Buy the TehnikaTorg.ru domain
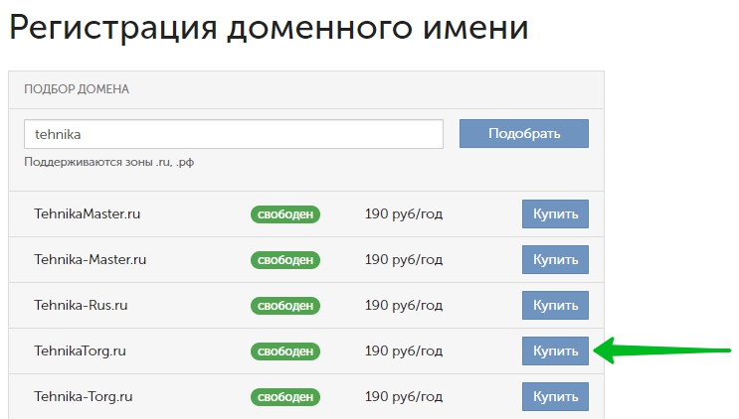This screenshot has height=419, width=739. click(555, 350)
